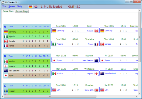The height and width of the screenshot is (99, 142).
Task: Click the 'Dresden' venue label
Action: tap(89, 85)
